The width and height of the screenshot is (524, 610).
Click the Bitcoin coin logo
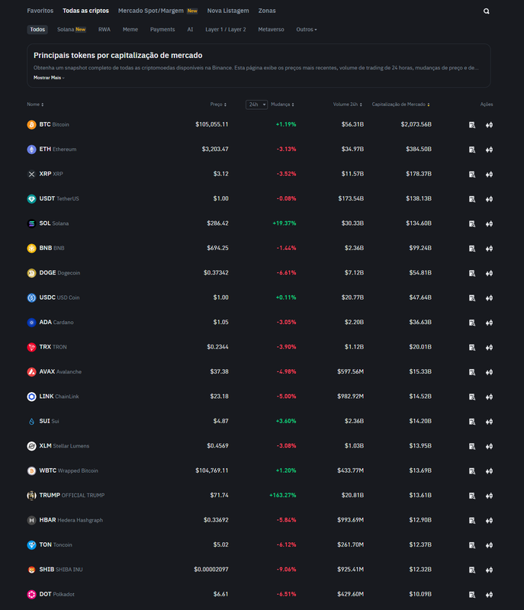[x=31, y=124]
